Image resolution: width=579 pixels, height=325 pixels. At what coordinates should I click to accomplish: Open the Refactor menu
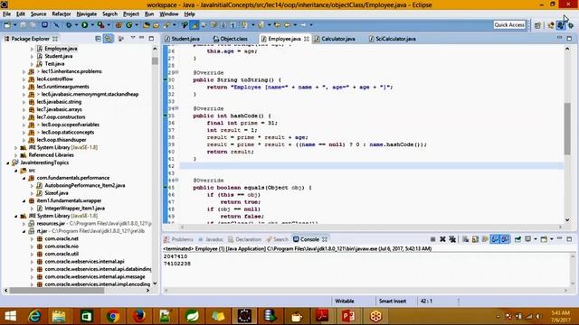click(62, 14)
